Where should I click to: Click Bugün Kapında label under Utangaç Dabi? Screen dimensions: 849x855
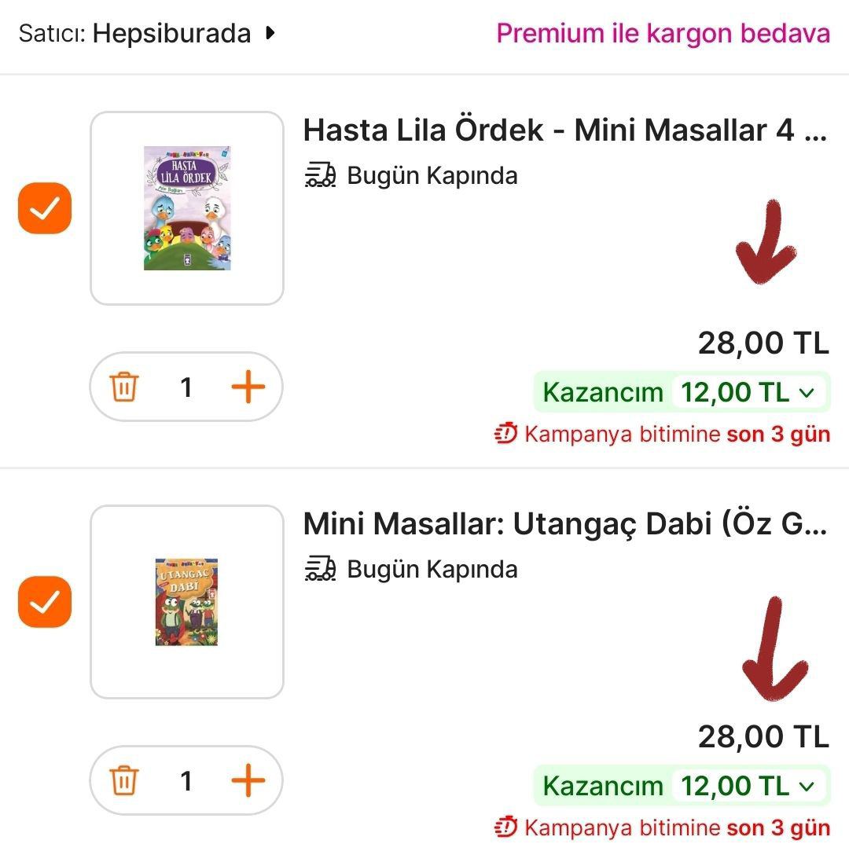[x=432, y=569]
